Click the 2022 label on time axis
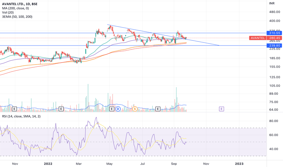 click(48, 164)
